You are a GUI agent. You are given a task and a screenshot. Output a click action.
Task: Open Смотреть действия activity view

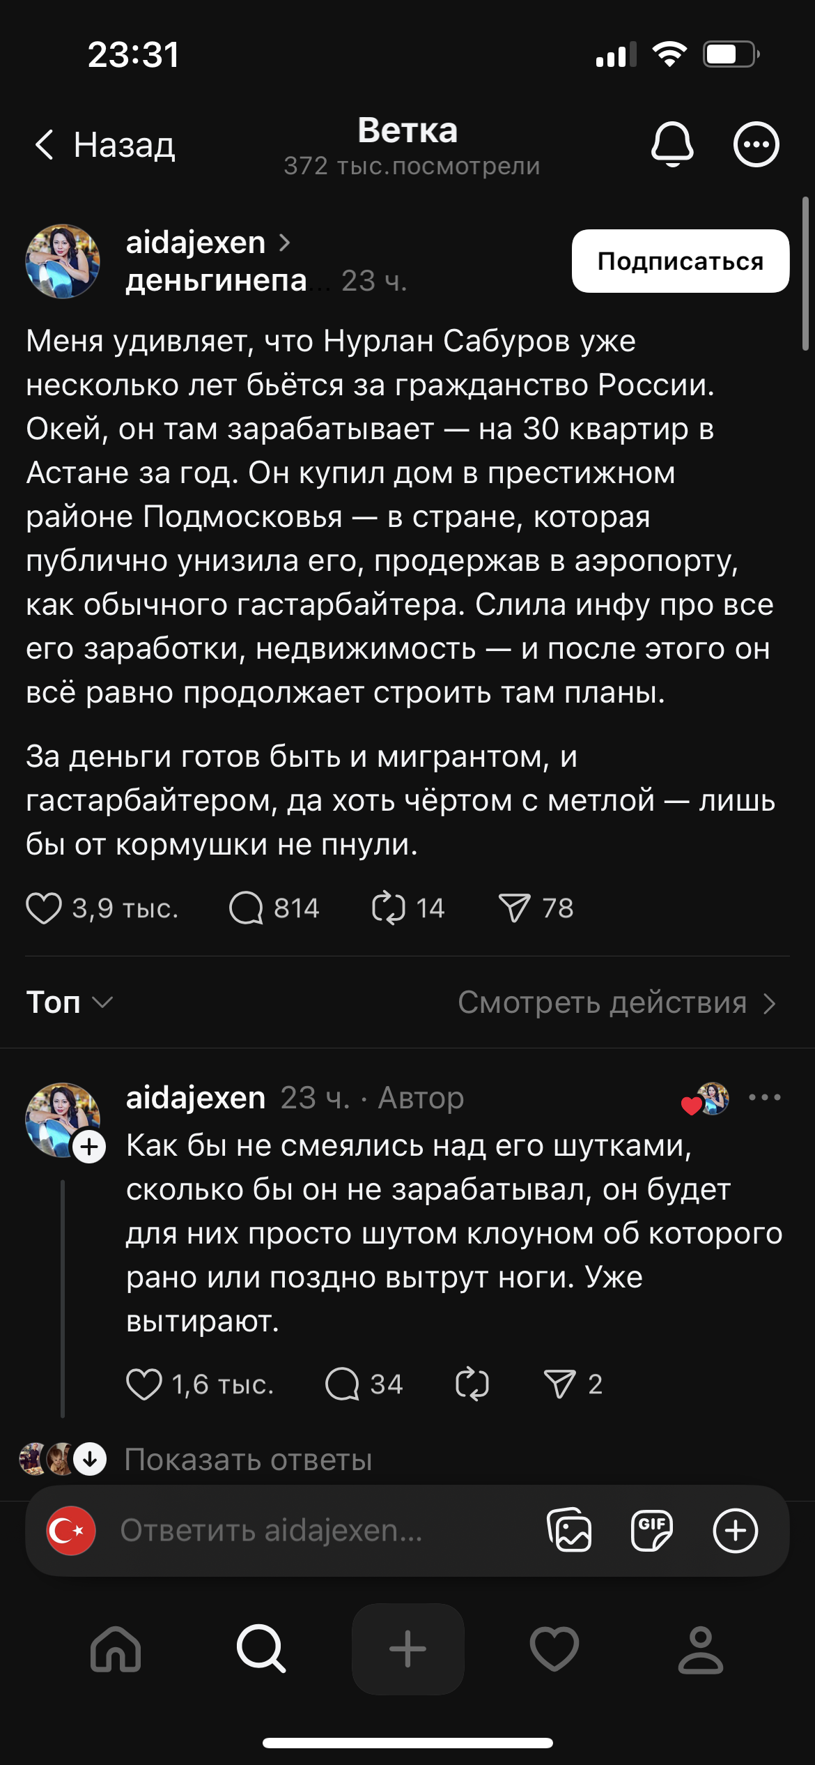click(616, 1003)
